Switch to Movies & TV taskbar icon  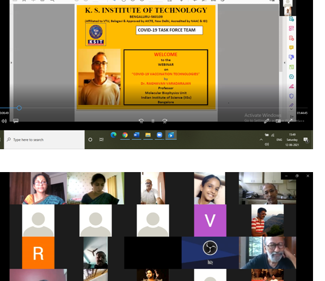(171, 135)
